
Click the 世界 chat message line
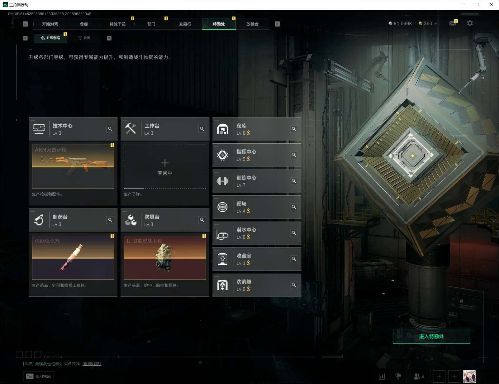[x=62, y=364]
